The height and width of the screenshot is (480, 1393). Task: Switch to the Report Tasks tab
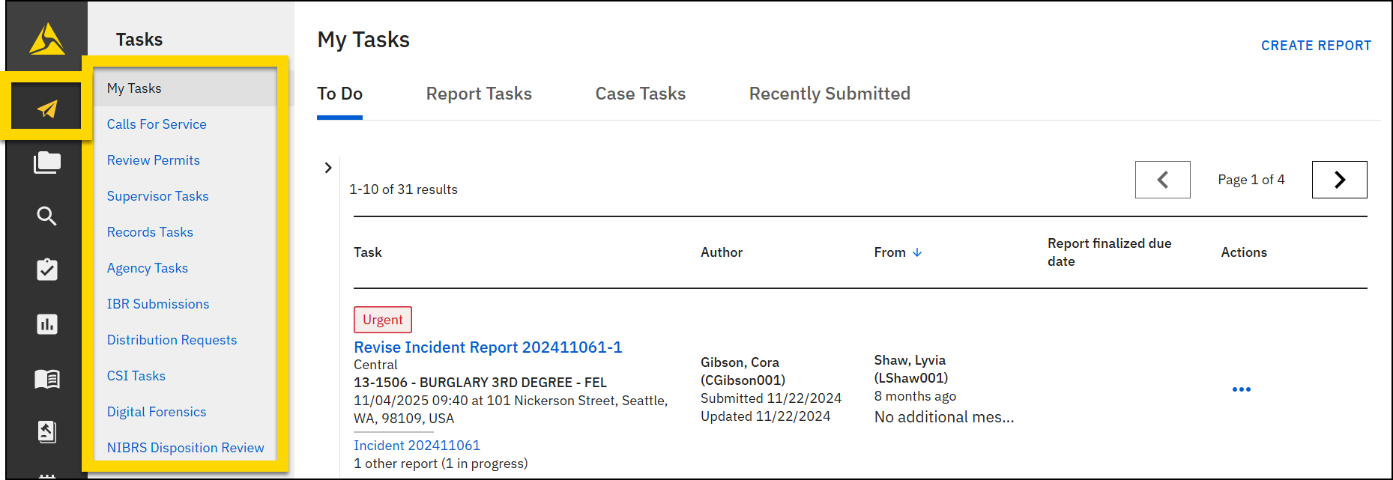click(x=479, y=94)
